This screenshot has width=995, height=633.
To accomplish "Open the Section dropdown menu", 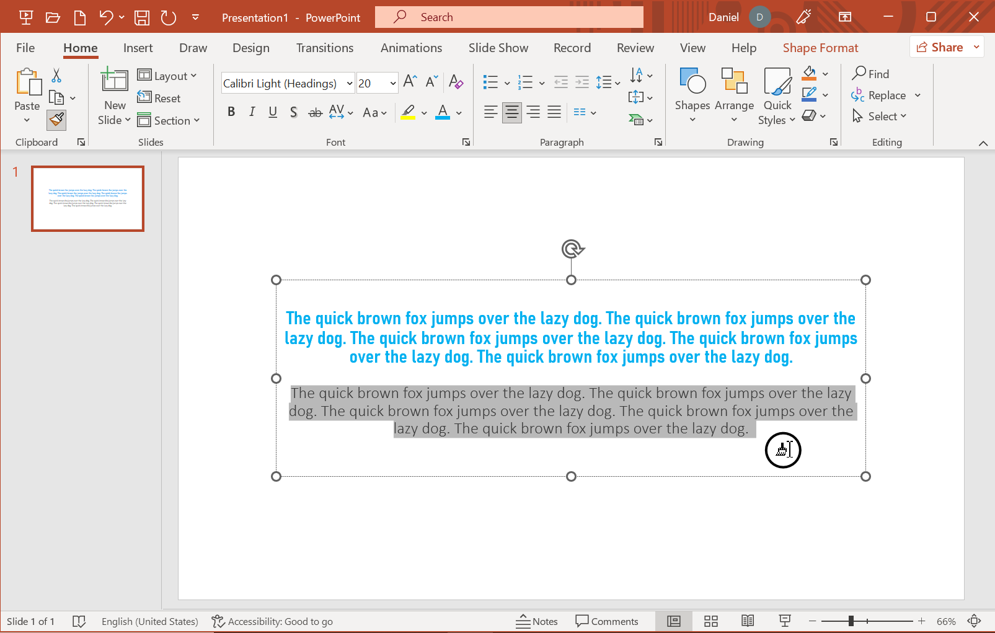I will click(x=169, y=120).
